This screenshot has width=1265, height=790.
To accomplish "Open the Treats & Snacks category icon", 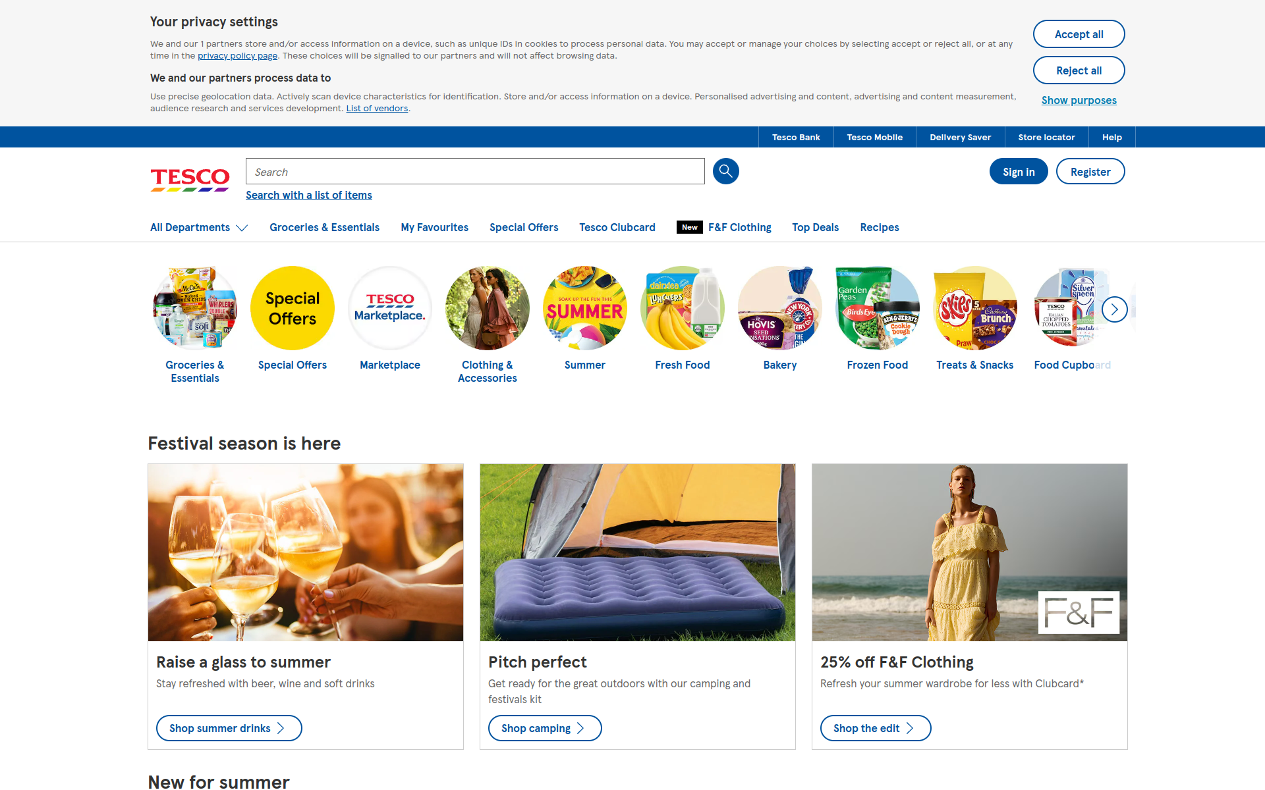I will pyautogui.click(x=975, y=308).
